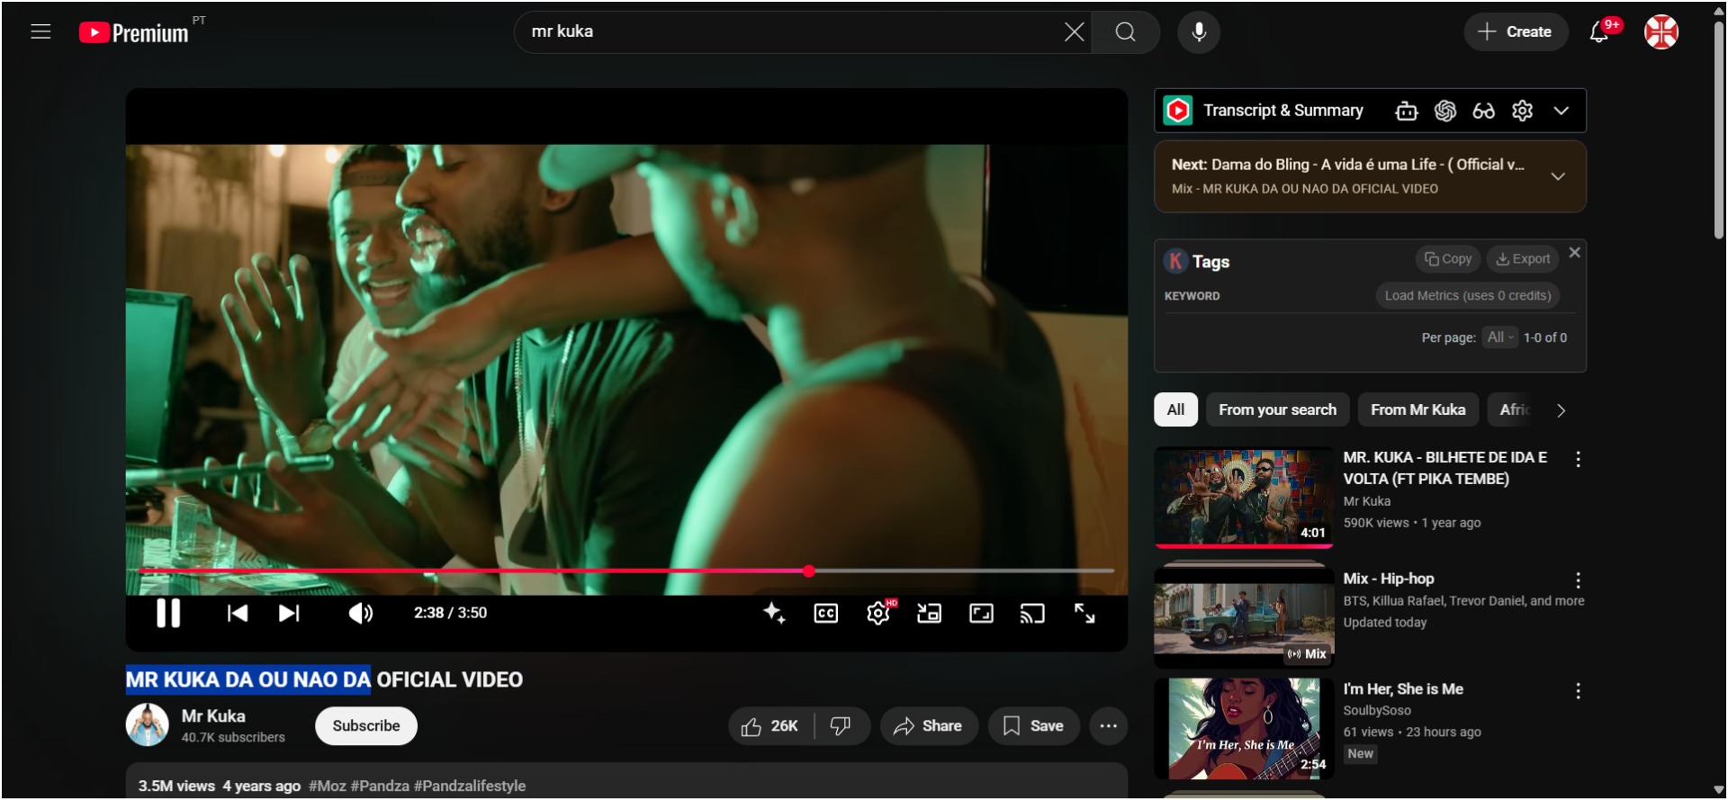The height and width of the screenshot is (800, 1728).
Task: Share the video
Action: coord(928,726)
